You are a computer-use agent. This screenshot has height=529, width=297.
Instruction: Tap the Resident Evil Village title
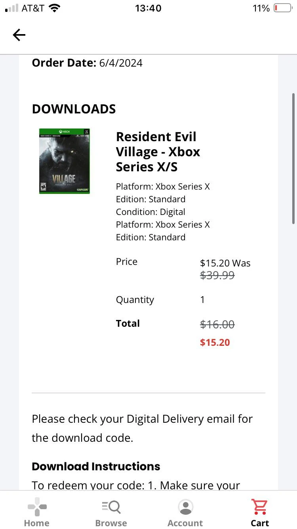coord(158,152)
